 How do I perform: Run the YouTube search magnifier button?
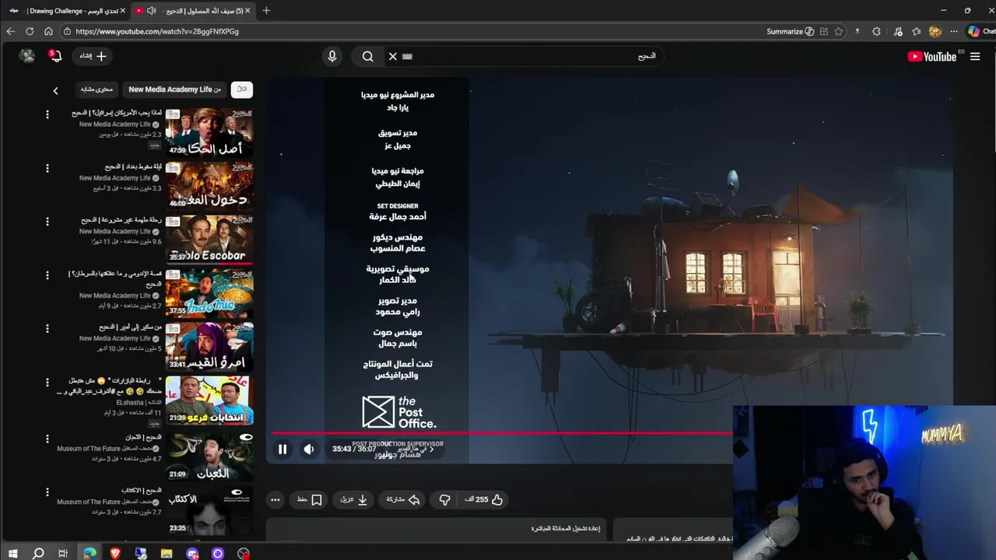(368, 56)
